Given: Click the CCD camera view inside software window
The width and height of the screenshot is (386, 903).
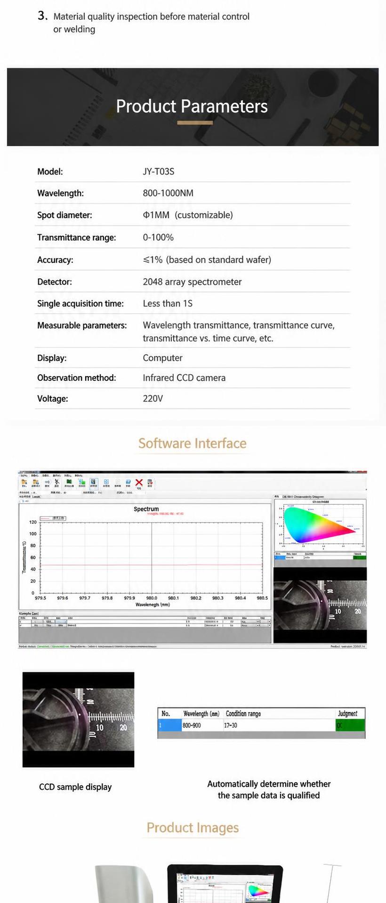Looking at the screenshot, I should [320, 605].
